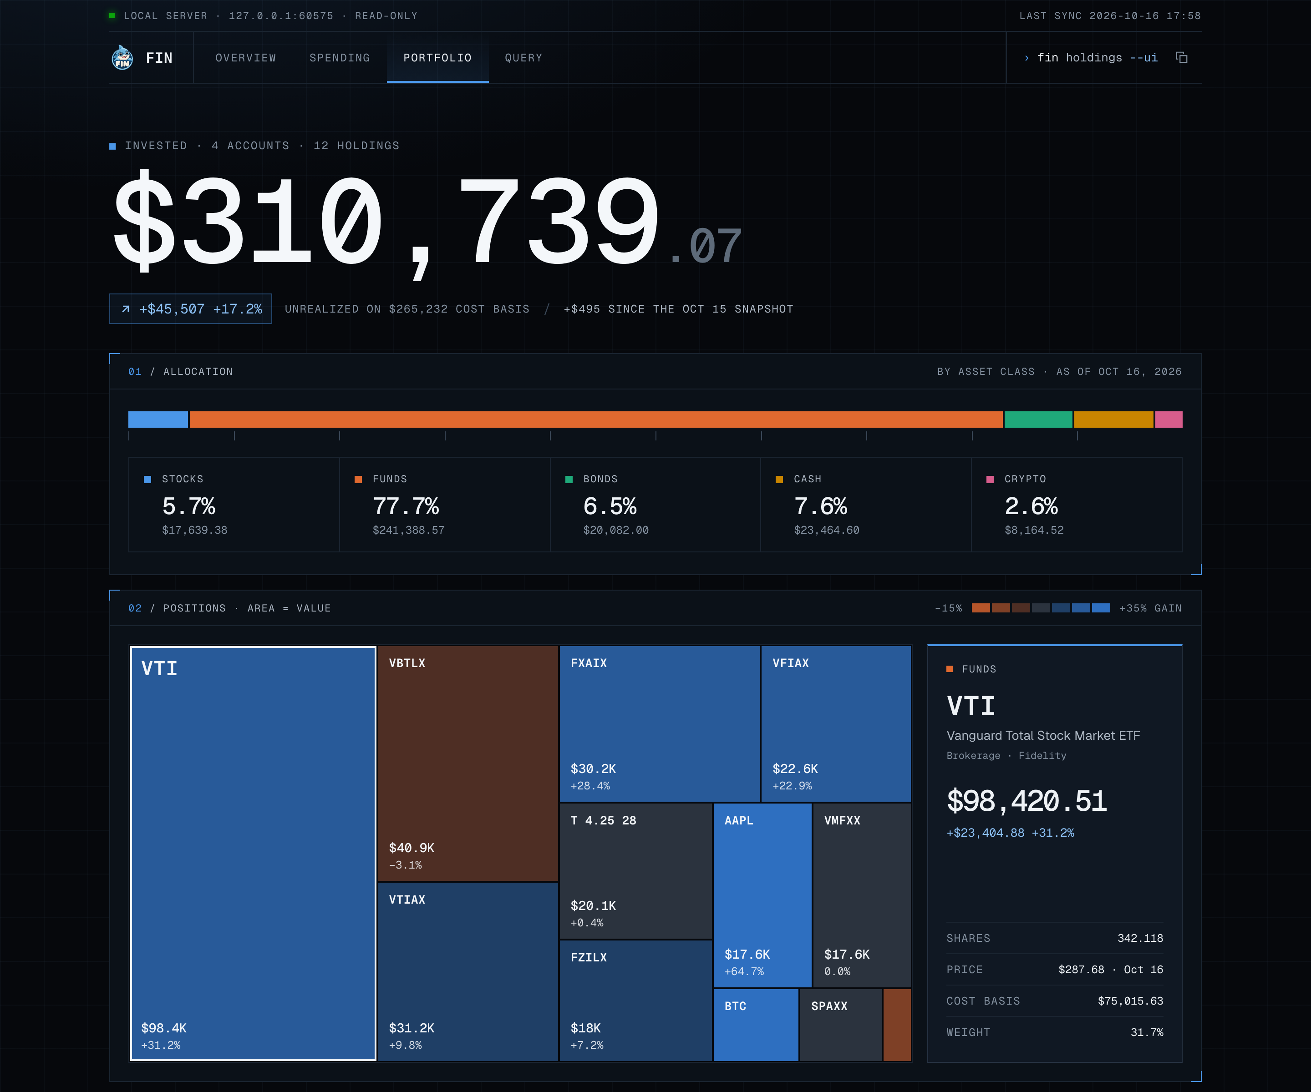The width and height of the screenshot is (1311, 1092).
Task: Click the Cost Basis $75,015.63 row
Action: (x=1054, y=1000)
